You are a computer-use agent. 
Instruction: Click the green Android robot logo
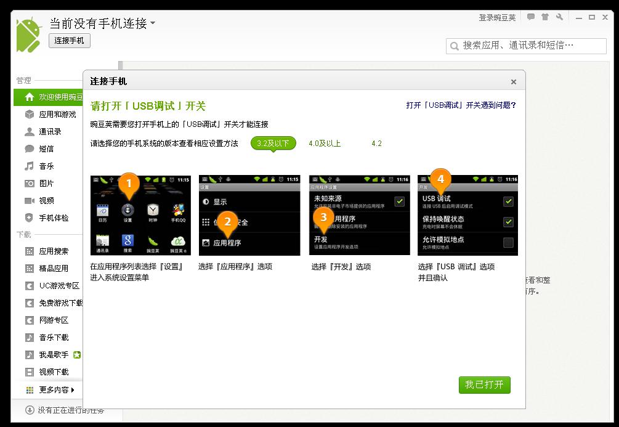[29, 35]
